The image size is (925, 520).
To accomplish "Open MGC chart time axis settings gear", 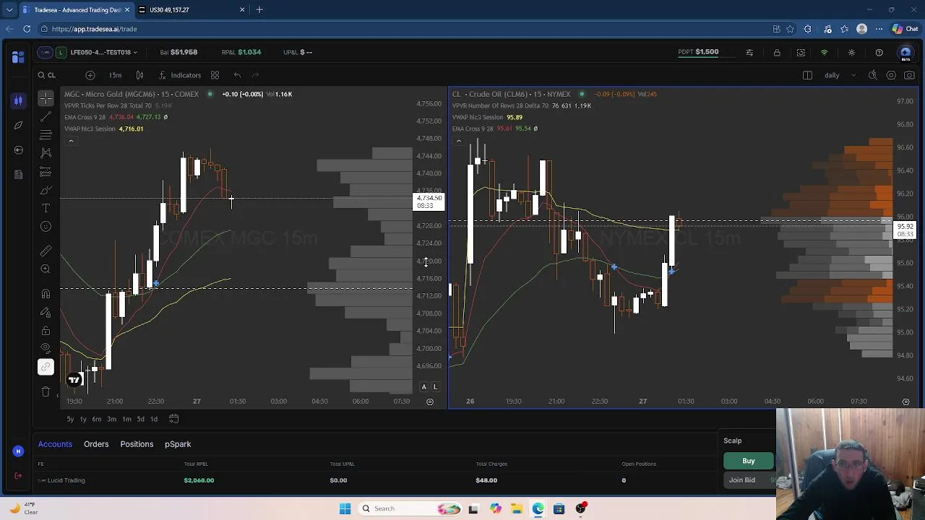I will click(x=430, y=402).
